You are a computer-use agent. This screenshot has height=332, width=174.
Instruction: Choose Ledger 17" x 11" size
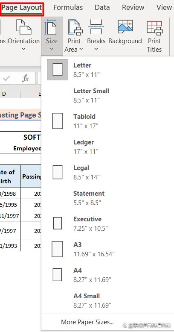click(x=108, y=147)
